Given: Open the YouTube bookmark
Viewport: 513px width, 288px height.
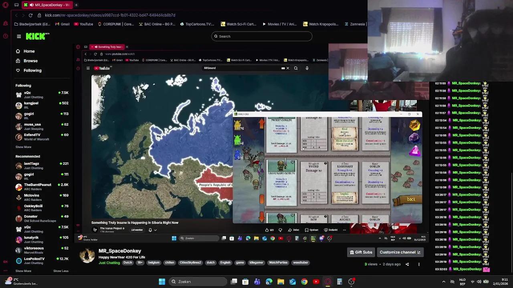Looking at the screenshot, I should (83, 24).
